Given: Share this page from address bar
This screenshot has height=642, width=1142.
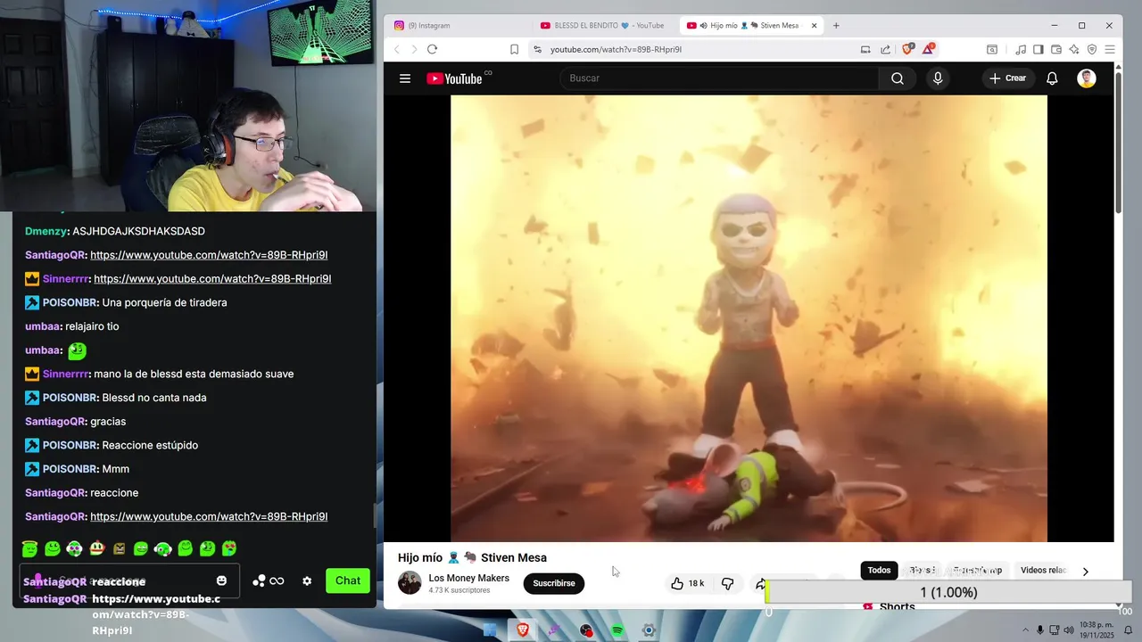Looking at the screenshot, I should (885, 49).
